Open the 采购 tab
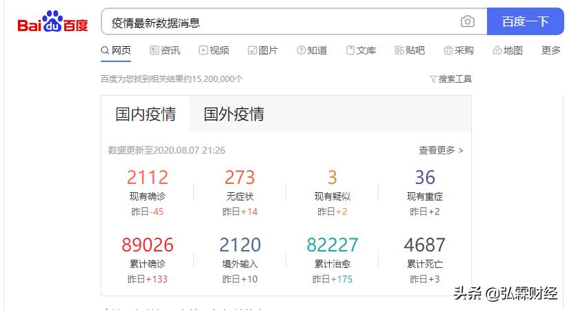 tap(459, 50)
